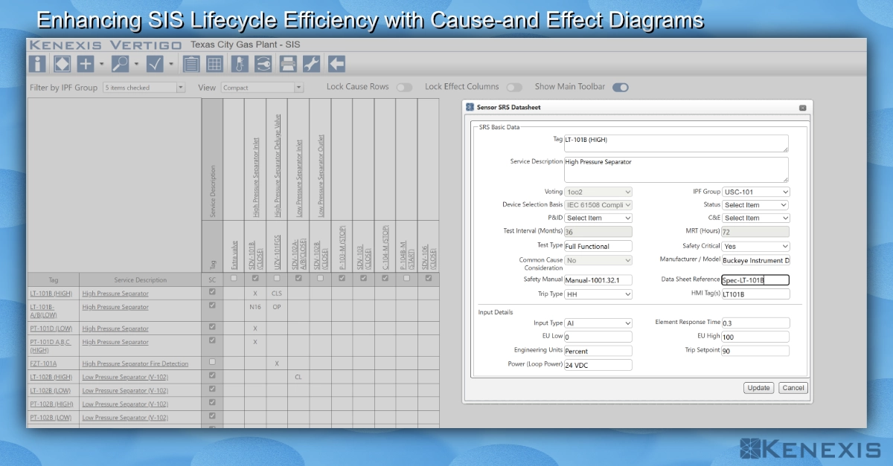This screenshot has height=466, width=893.
Task: Toggle the Lock Effect Columns switch
Action: pos(514,87)
